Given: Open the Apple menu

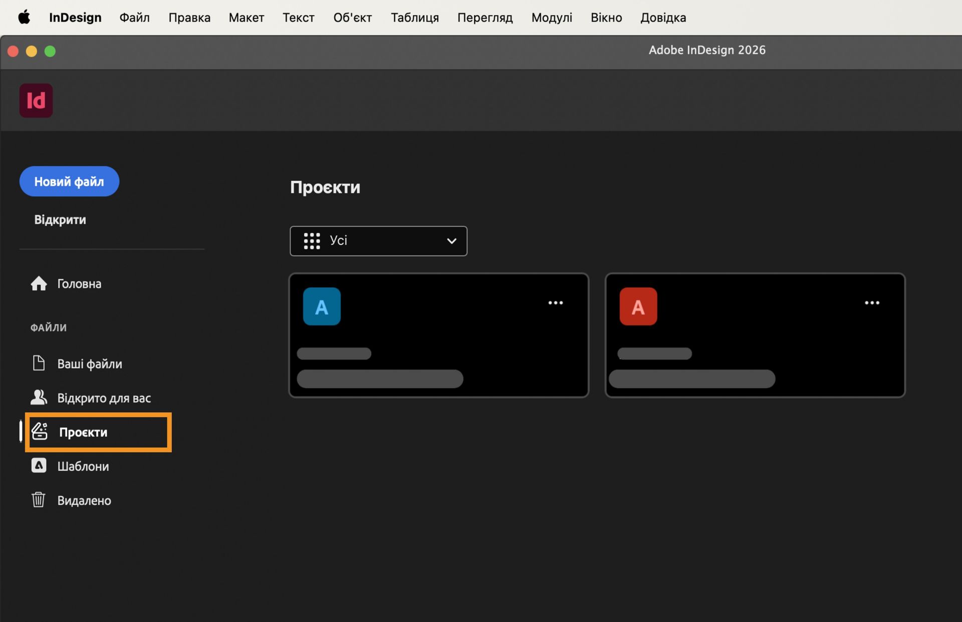Looking at the screenshot, I should tap(24, 18).
